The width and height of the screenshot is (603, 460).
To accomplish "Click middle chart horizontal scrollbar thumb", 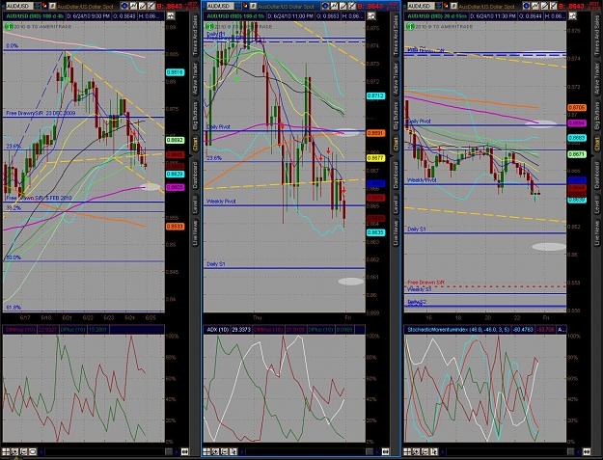I will (x=370, y=451).
